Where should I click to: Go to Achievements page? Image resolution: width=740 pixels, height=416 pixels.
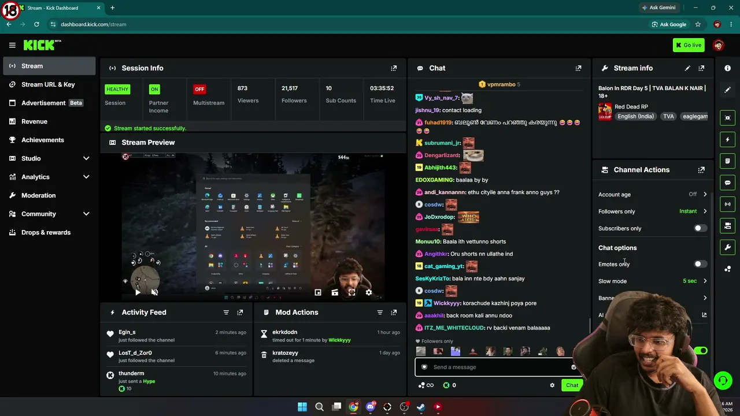tap(49, 140)
